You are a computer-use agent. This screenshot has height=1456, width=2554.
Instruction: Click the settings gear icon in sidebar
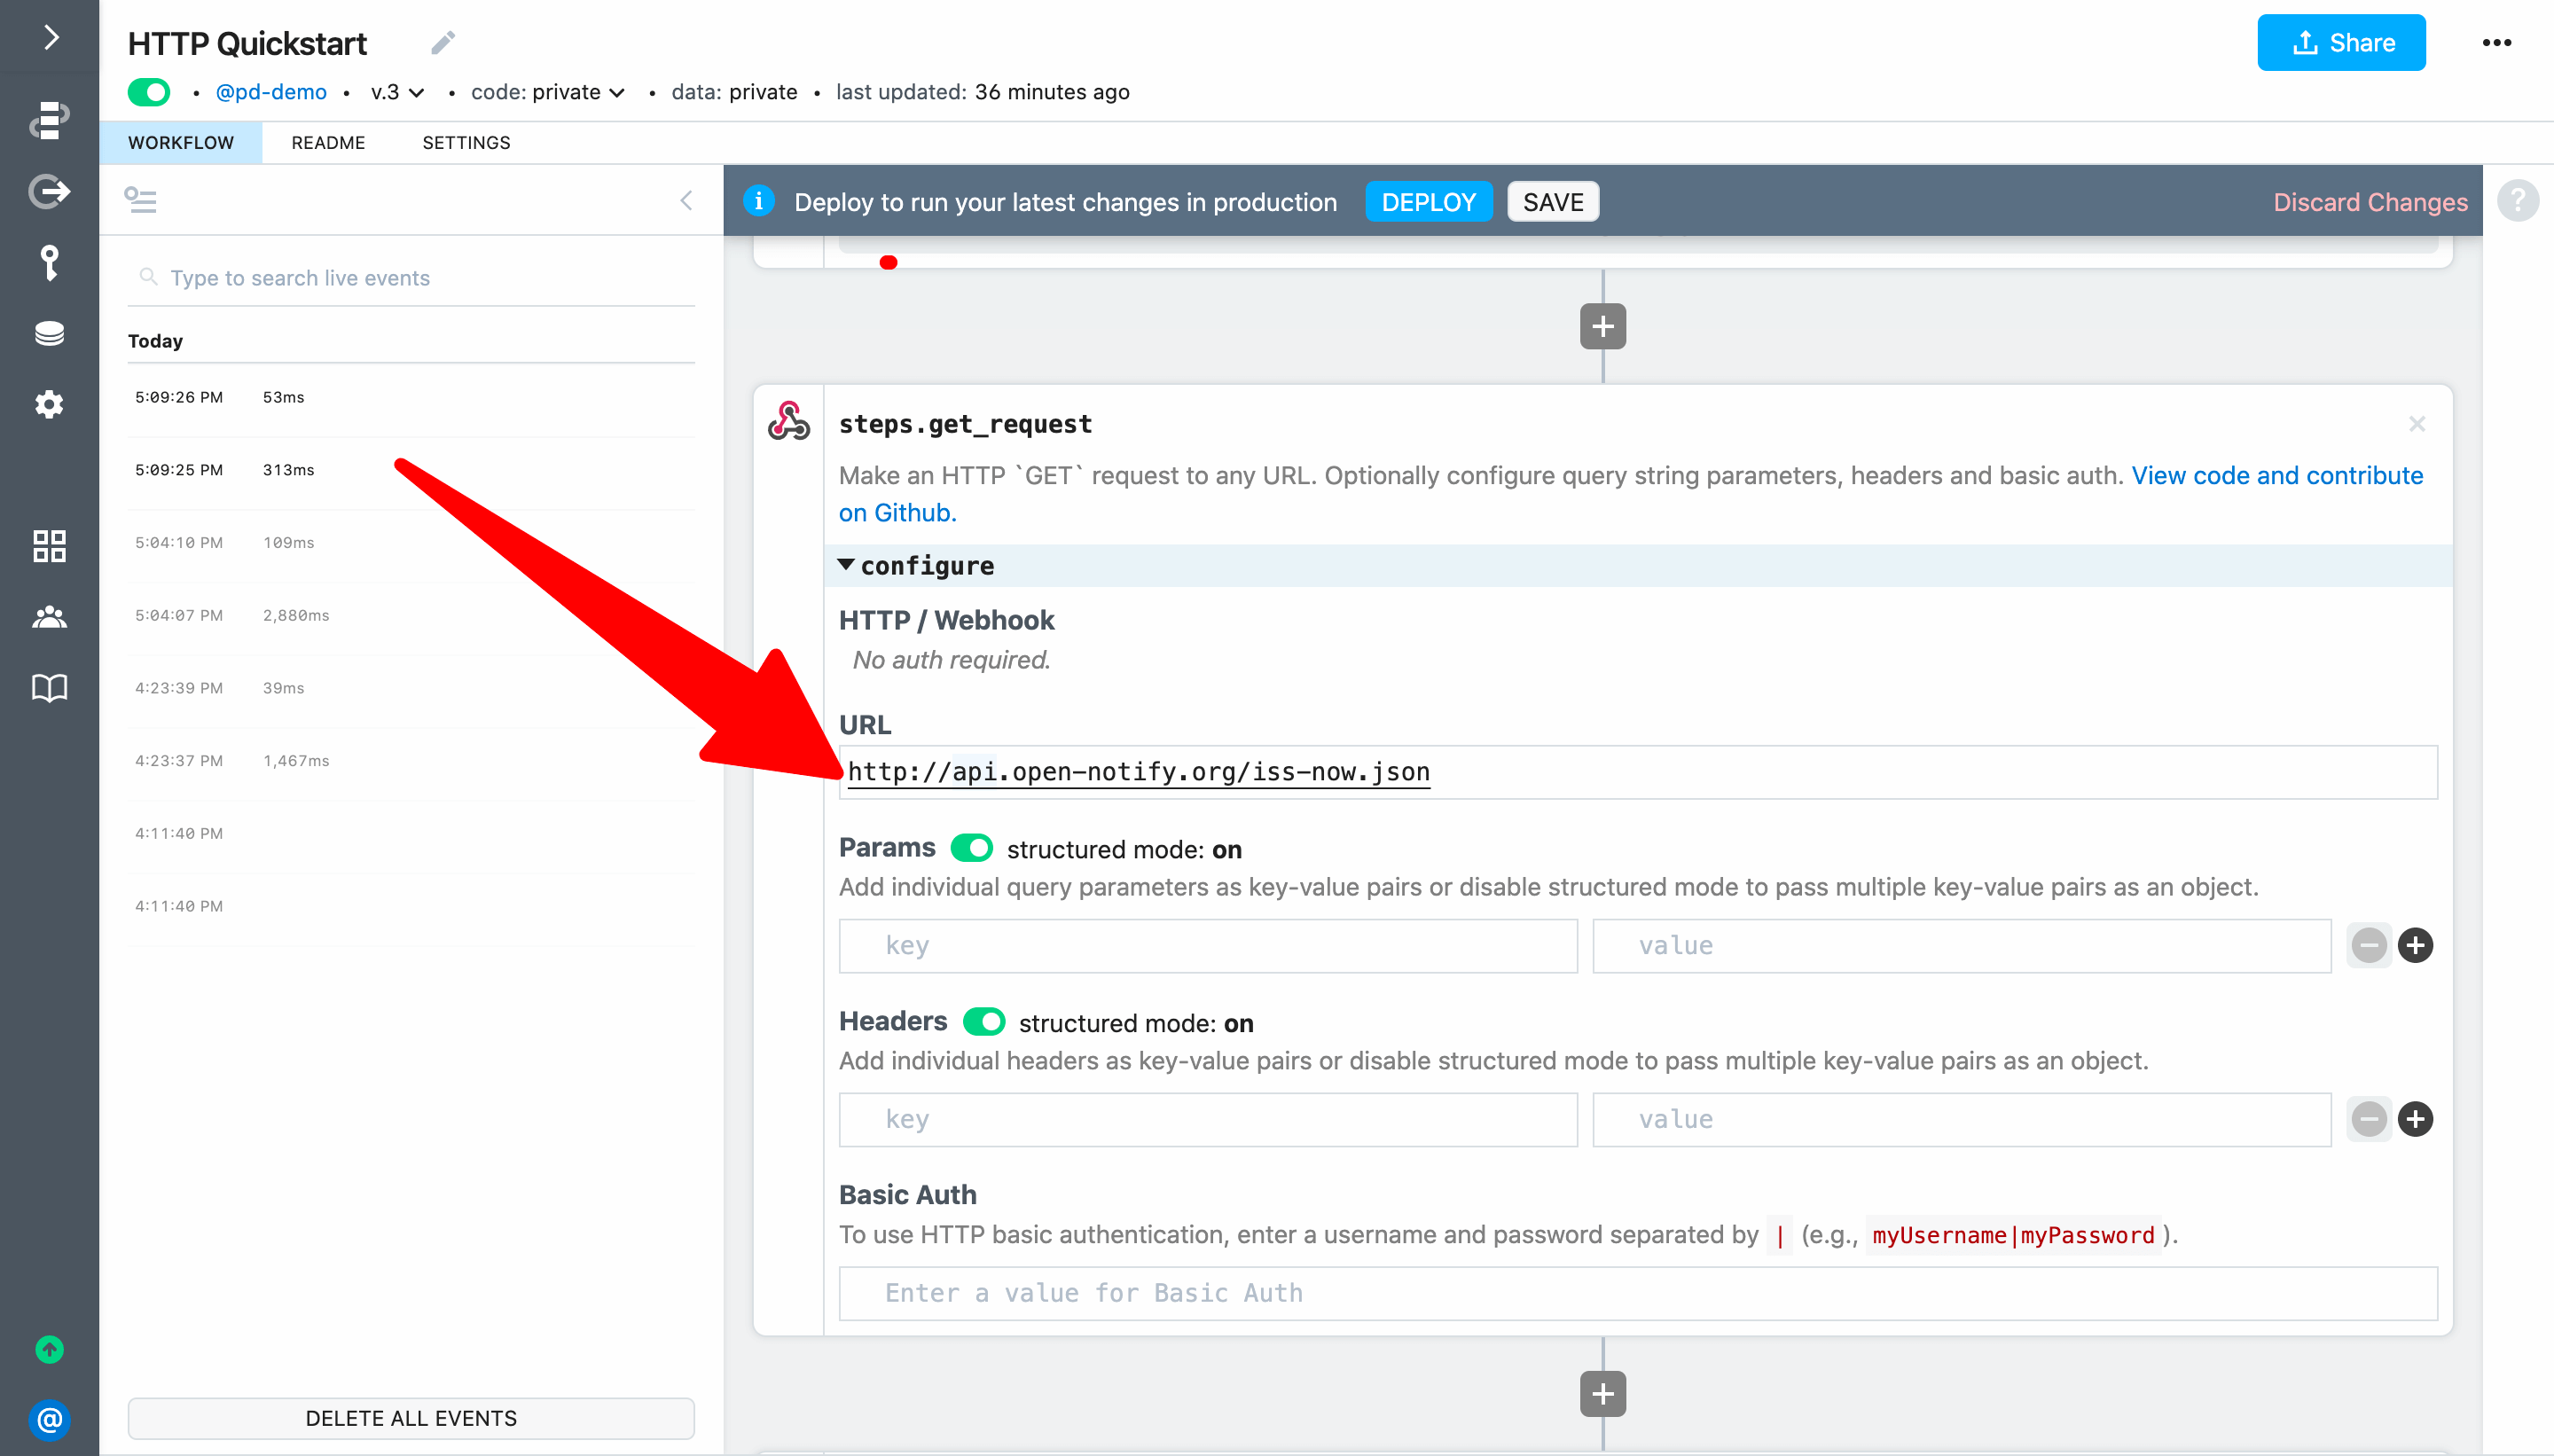click(x=49, y=405)
